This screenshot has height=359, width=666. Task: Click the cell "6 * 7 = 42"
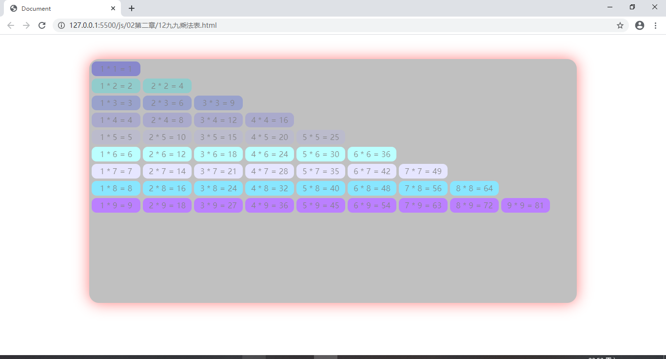pos(372,171)
